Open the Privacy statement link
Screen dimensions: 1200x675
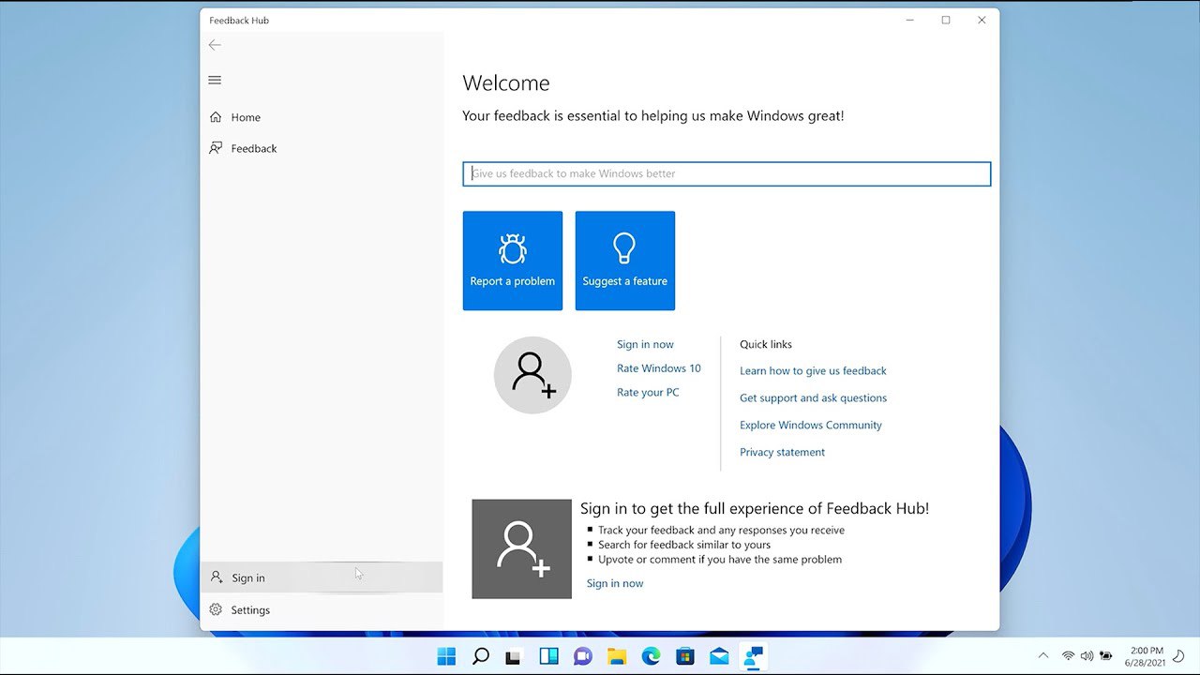(x=782, y=452)
